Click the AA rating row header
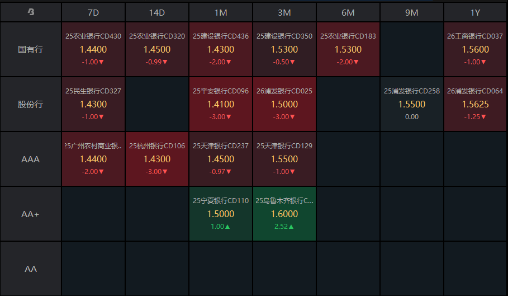This screenshot has width=508, height=296. tap(31, 269)
